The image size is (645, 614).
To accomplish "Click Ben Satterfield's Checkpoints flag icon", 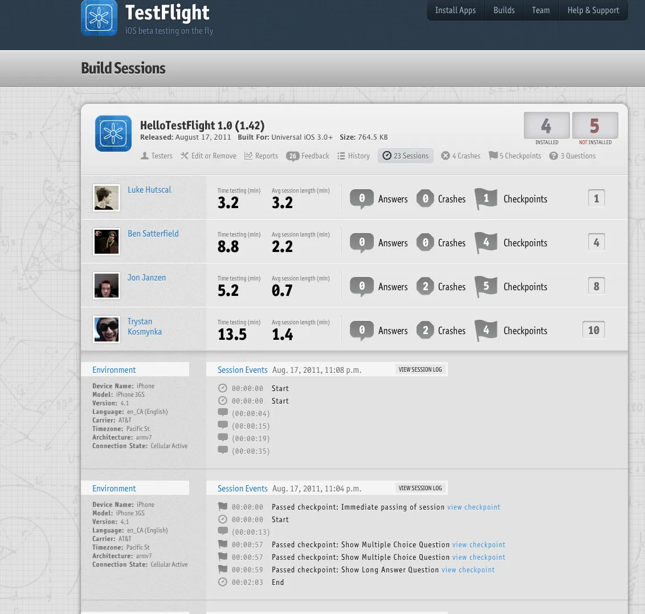I will (x=485, y=241).
